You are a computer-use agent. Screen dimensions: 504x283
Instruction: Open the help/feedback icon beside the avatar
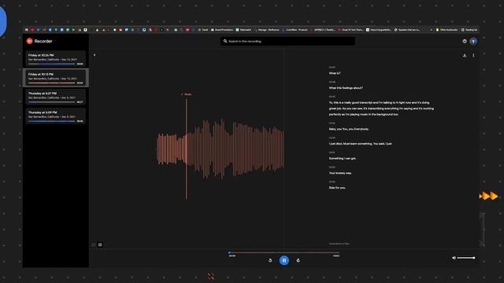tap(465, 41)
